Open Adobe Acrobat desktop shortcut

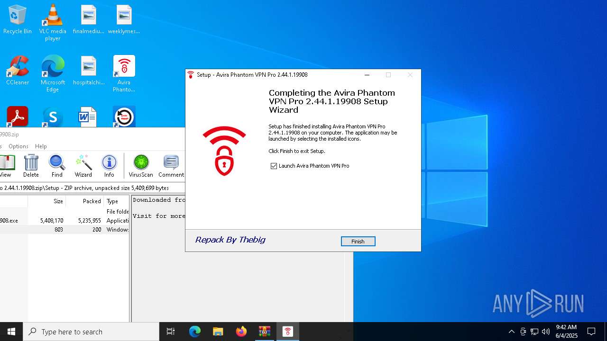point(18,117)
